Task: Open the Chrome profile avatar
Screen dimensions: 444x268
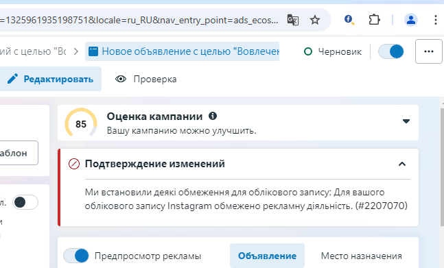Action: click(411, 20)
